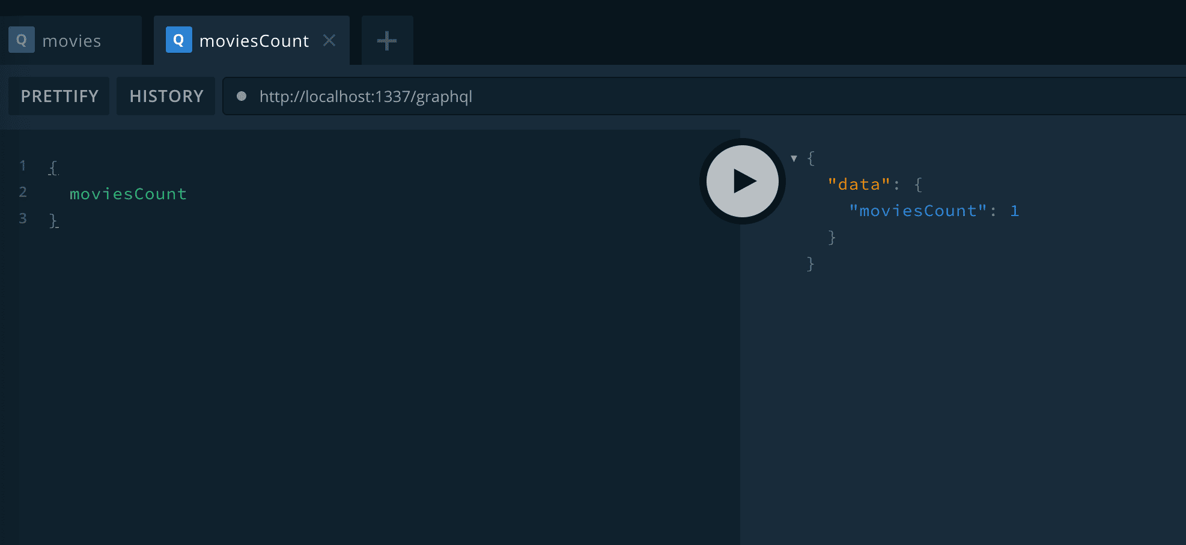Screen dimensions: 1186x545
Task: Click the "data" key in the response
Action: [x=859, y=184]
